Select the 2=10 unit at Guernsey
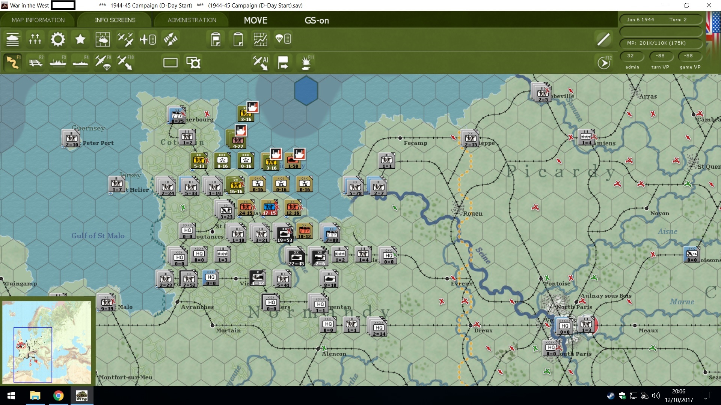 click(71, 138)
